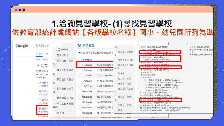Image resolution: width=224 pixels, height=126 pixels.
Task: Select the 112-08-01 release row
Action: [95, 75]
